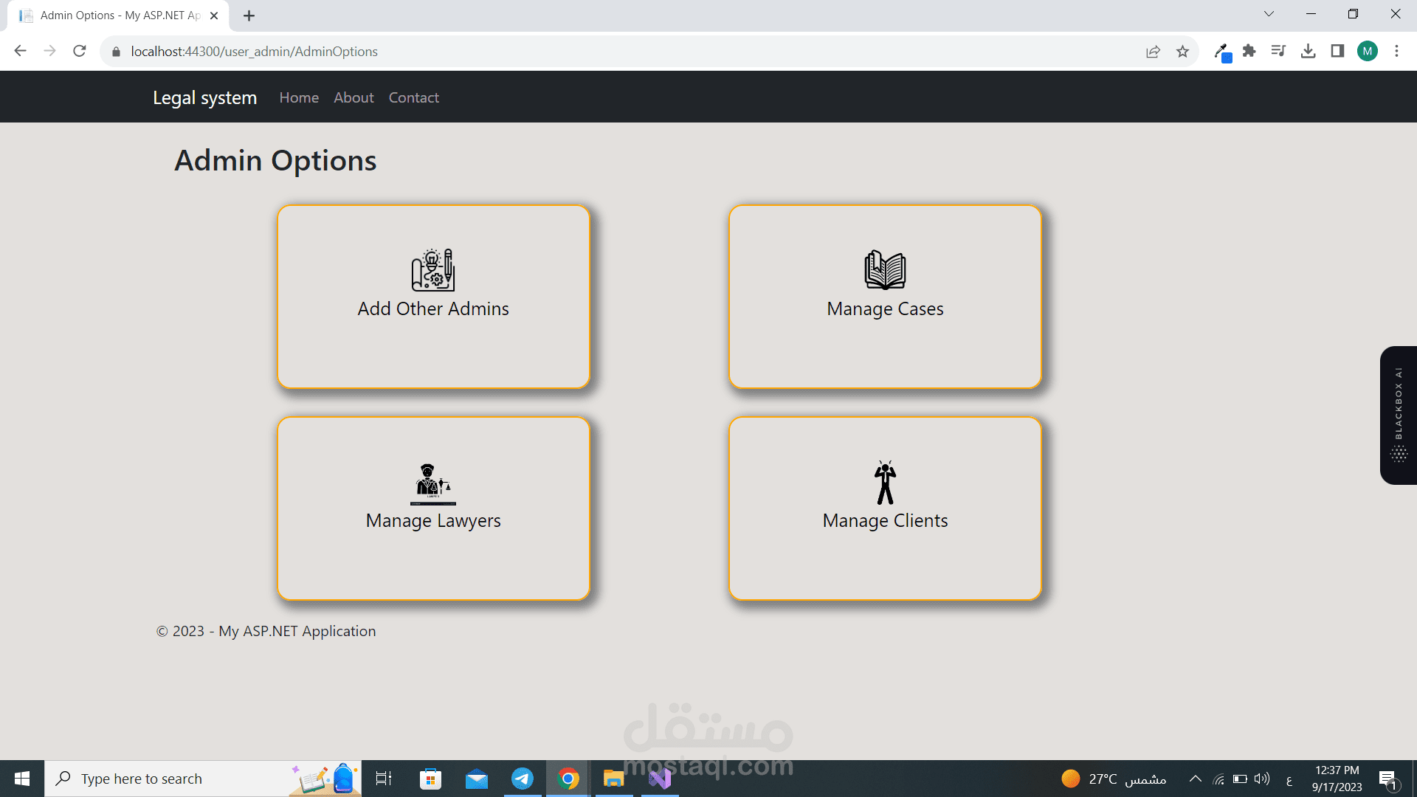Click the share page icon in address bar
1417x797 pixels.
coord(1153,52)
